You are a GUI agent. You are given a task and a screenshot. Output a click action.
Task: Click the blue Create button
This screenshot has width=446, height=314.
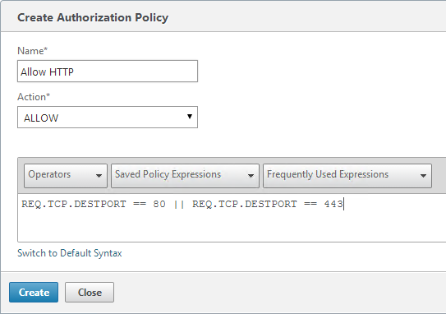coord(34,292)
